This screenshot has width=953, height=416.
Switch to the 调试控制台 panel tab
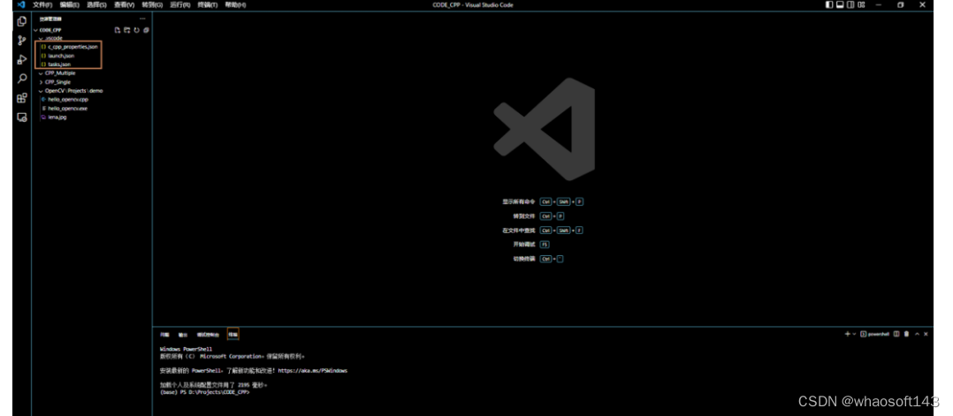click(207, 335)
